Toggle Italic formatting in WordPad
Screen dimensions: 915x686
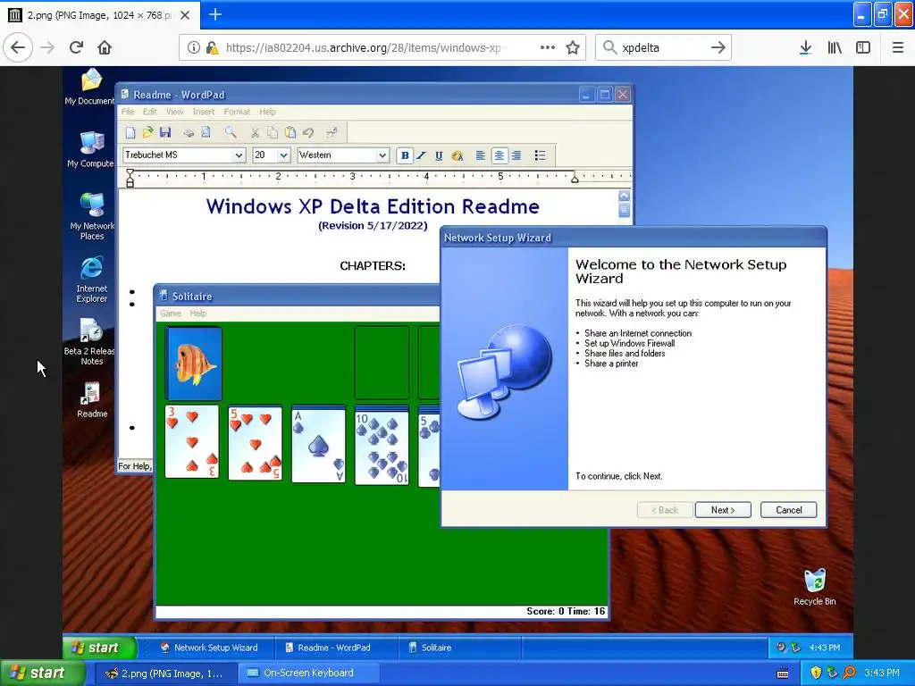tap(422, 155)
